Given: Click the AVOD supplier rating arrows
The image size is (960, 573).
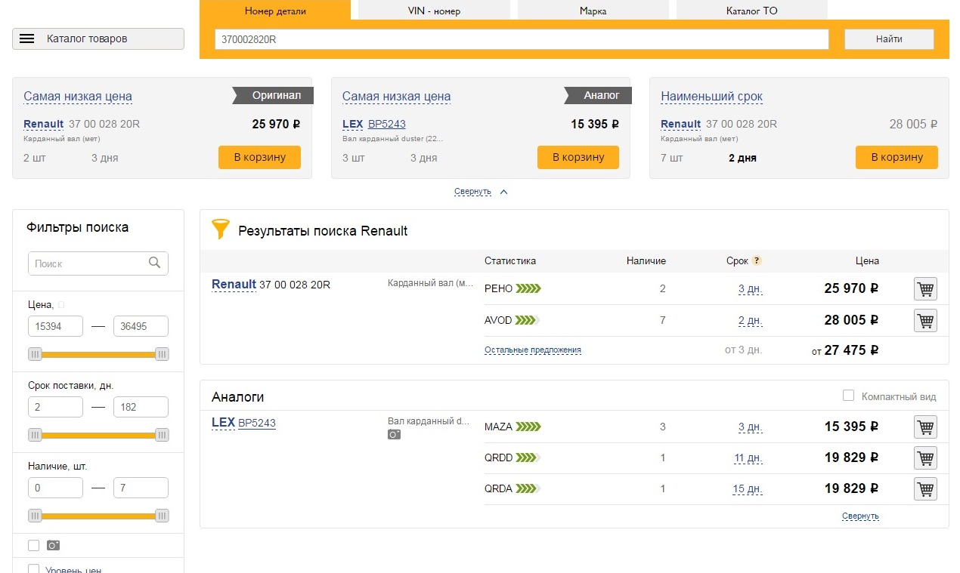Looking at the screenshot, I should point(528,320).
